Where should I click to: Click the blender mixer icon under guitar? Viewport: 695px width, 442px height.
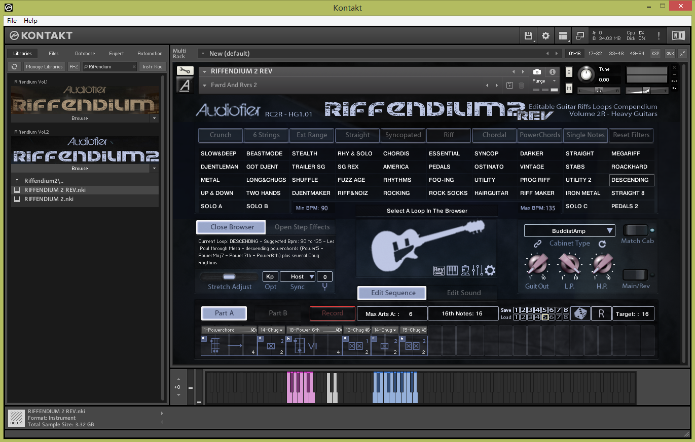pos(464,270)
